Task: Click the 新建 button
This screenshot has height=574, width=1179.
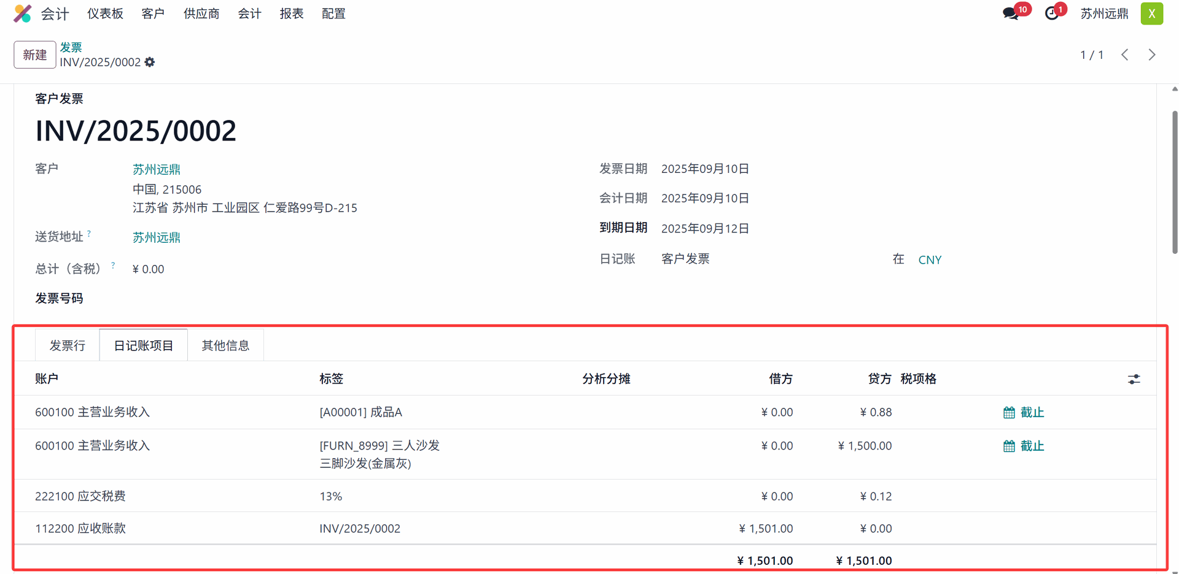Action: tap(34, 55)
